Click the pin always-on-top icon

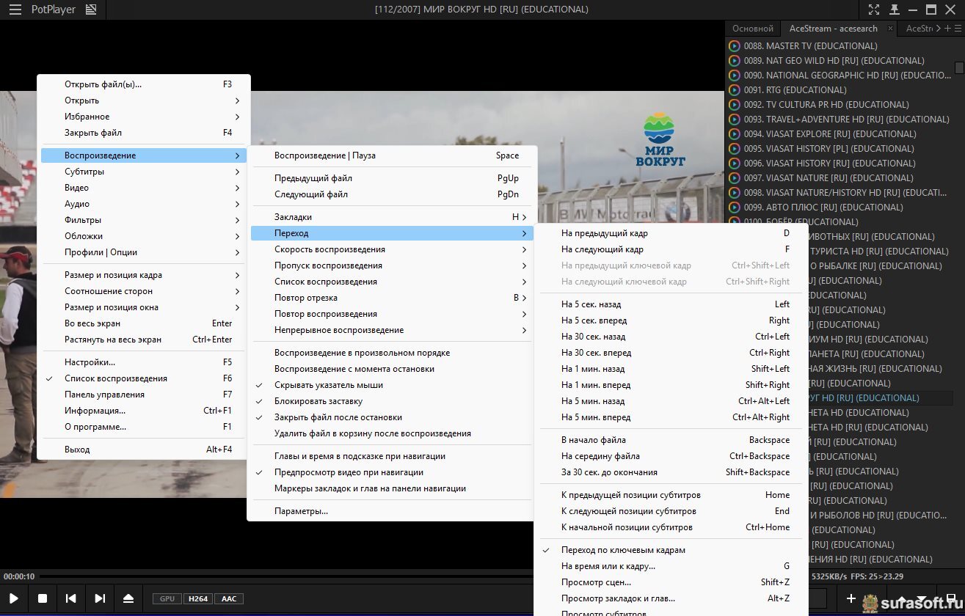pos(894,10)
